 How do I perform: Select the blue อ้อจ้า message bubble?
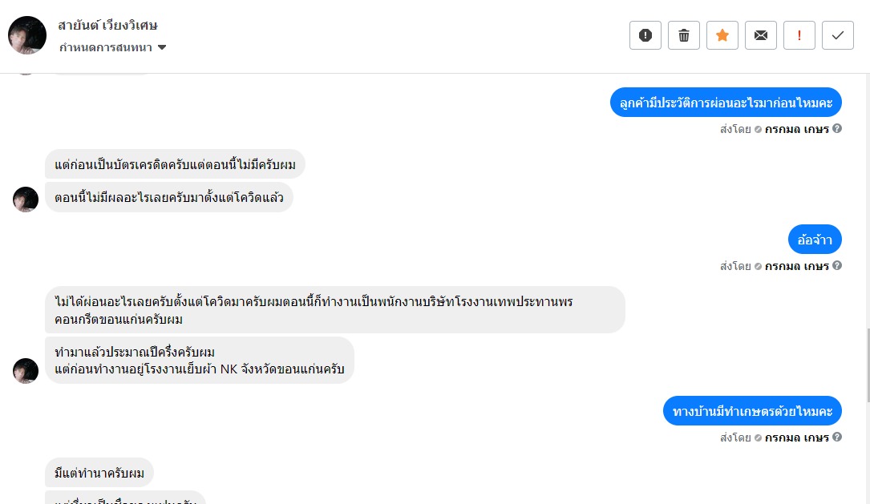click(x=815, y=240)
